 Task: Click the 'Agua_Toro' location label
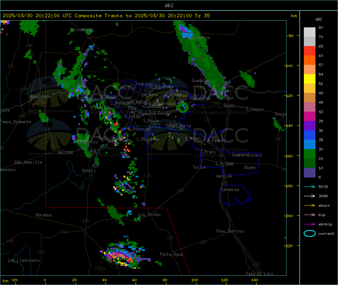(40, 97)
